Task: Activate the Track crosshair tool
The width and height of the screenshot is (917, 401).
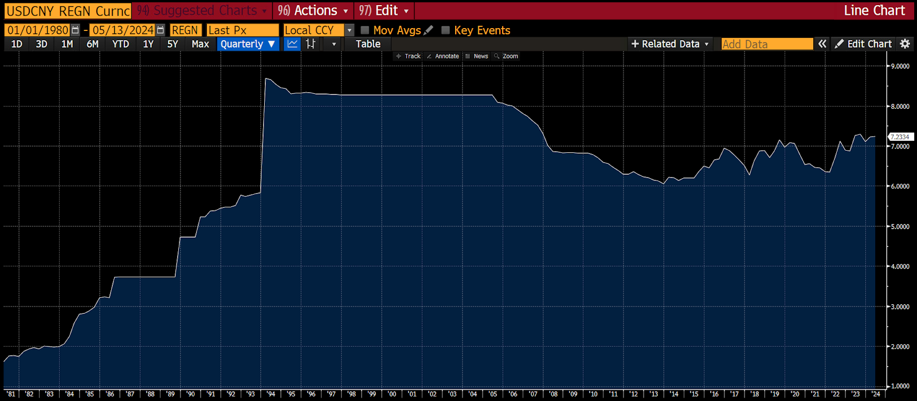Action: (408, 56)
